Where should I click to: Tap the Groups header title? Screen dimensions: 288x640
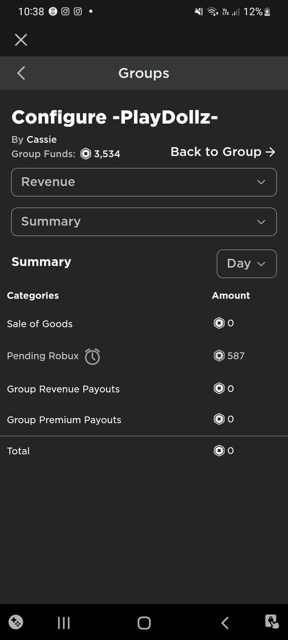[x=144, y=73]
